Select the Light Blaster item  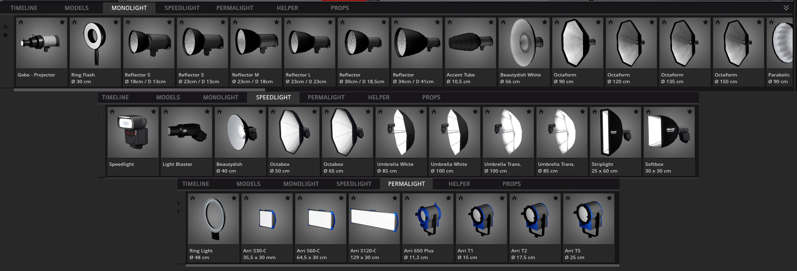187,141
